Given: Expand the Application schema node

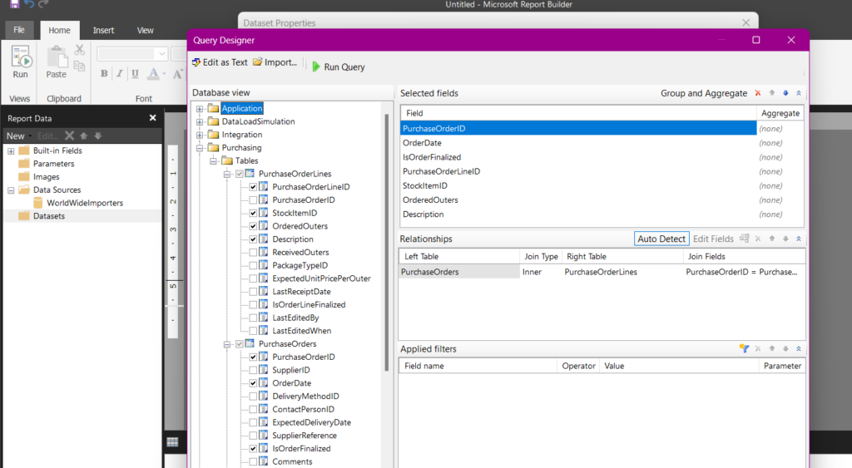Looking at the screenshot, I should [x=200, y=109].
